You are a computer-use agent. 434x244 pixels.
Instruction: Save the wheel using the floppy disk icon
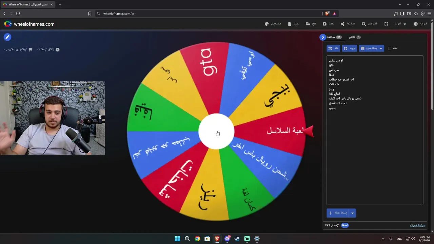(x=328, y=24)
